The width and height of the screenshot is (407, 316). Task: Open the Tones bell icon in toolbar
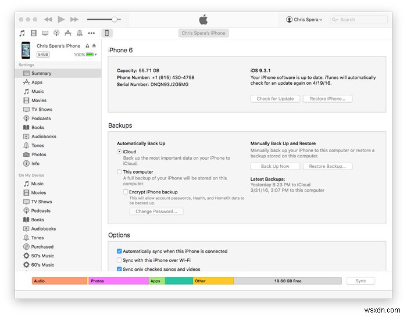click(80, 33)
